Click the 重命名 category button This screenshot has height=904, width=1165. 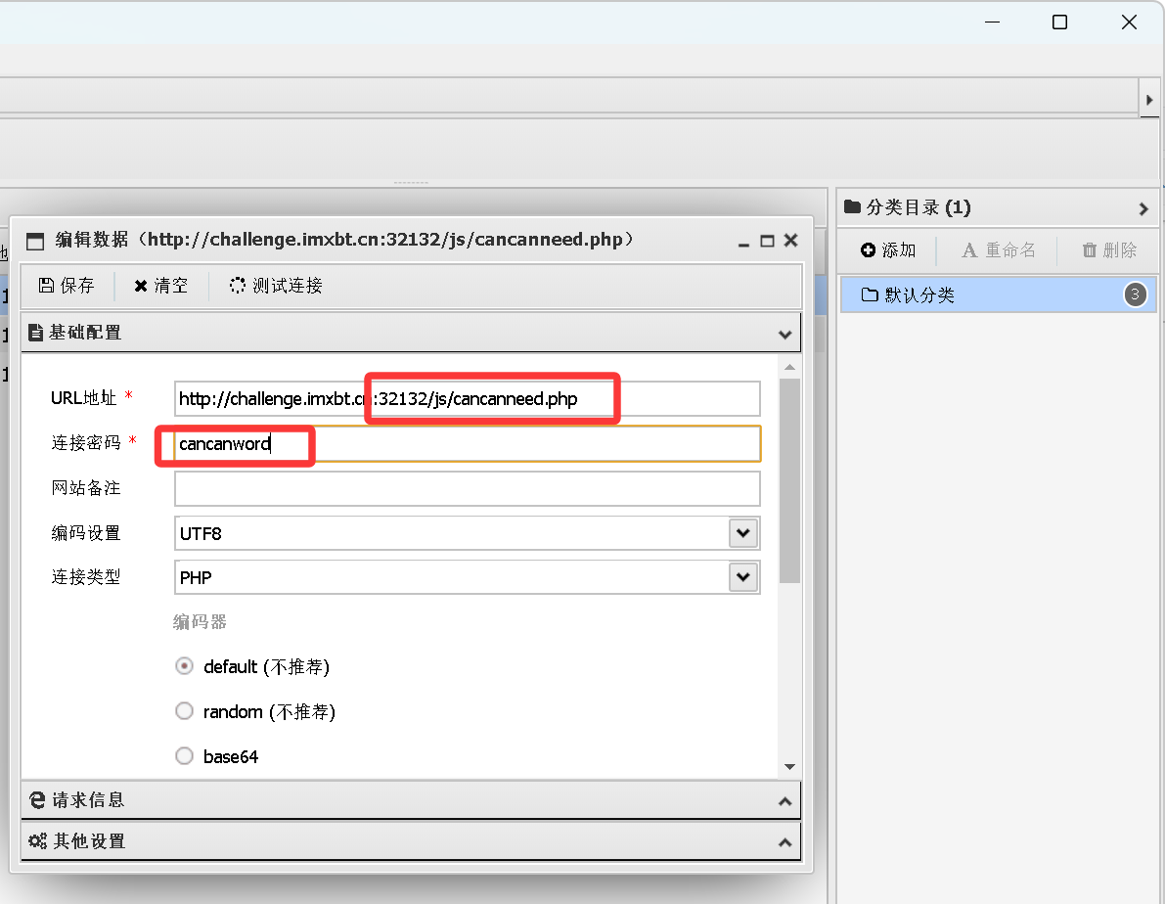(x=999, y=250)
